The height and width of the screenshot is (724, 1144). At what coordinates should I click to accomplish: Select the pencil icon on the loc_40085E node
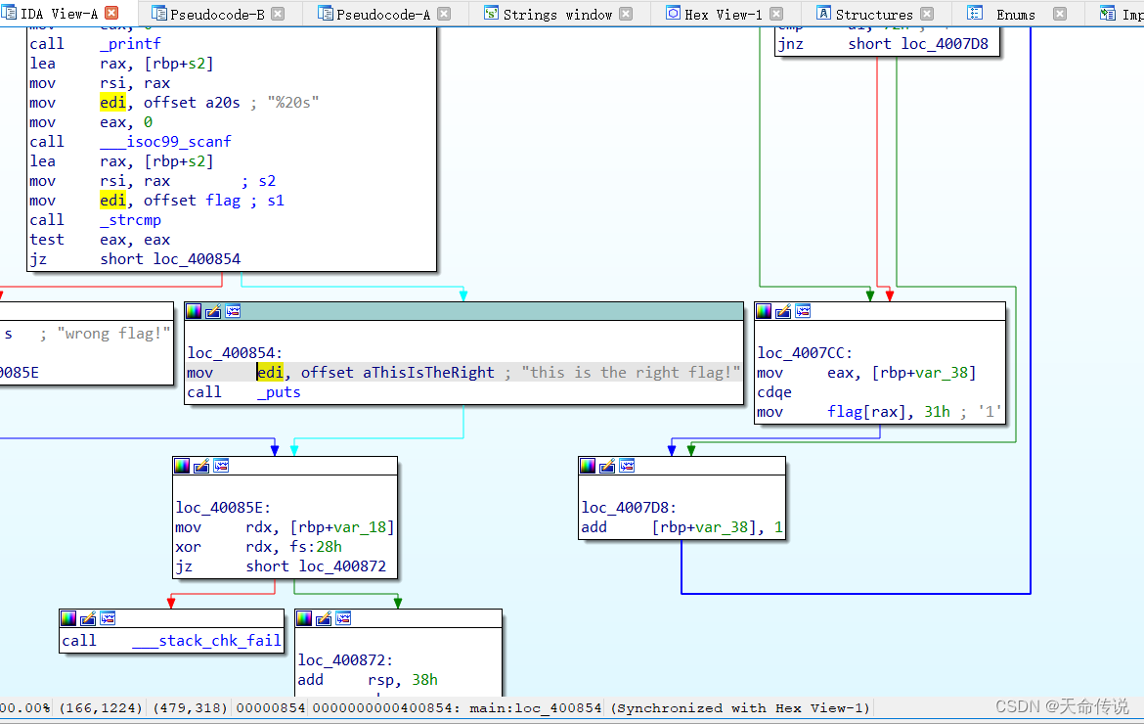(x=199, y=466)
